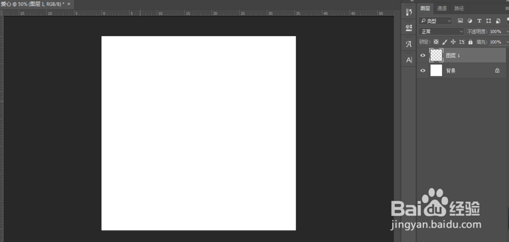Click the 填充 100% value field

point(495,42)
